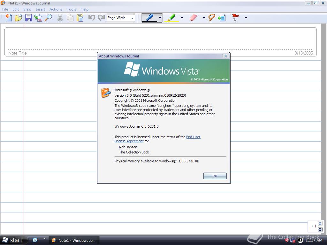Image resolution: width=327 pixels, height=245 pixels.
Task: Close the About Windows Journal dialog
Action: 225,56
